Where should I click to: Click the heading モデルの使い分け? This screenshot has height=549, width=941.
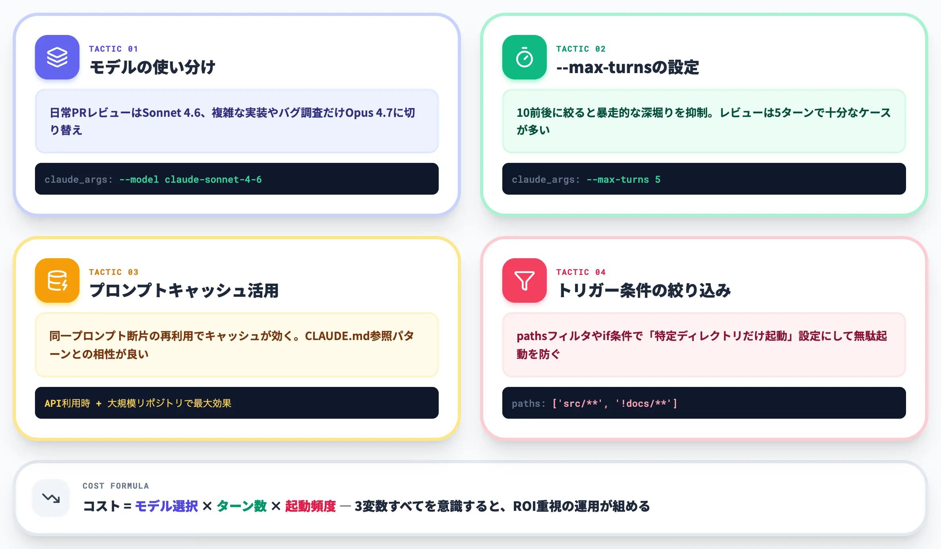(153, 67)
